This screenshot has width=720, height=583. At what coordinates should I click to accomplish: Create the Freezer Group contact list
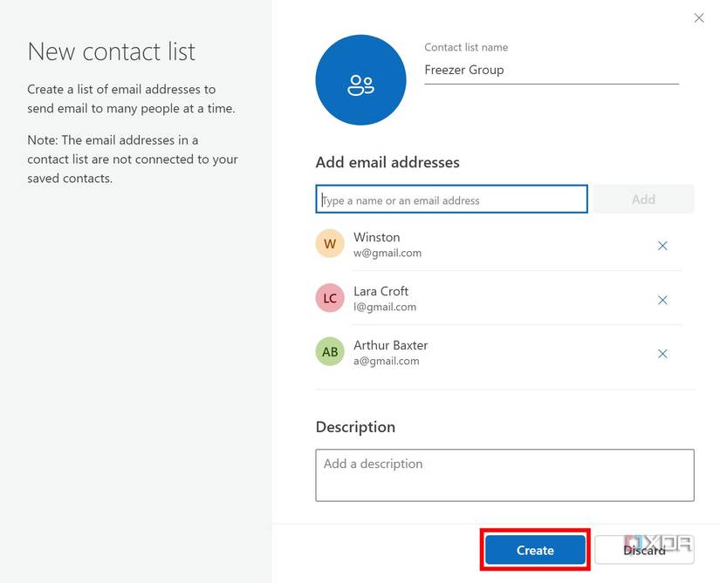coord(535,550)
